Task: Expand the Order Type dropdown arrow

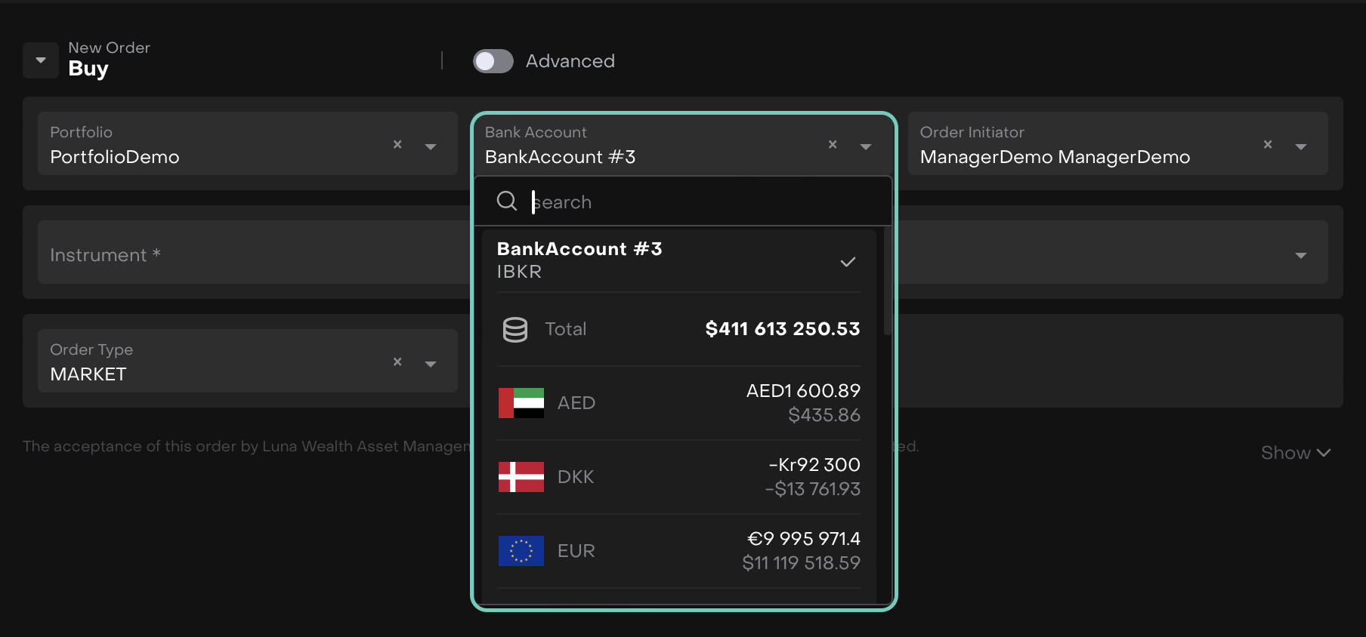Action: [431, 364]
